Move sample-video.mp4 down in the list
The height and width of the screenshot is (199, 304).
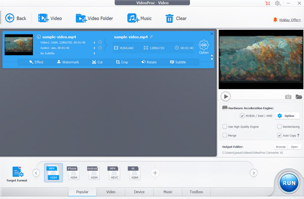pos(212,59)
